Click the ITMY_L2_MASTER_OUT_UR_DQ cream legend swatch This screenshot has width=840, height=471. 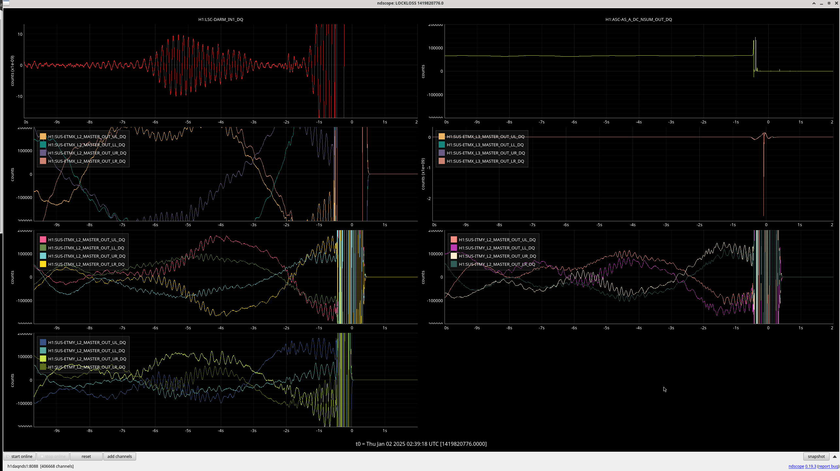(454, 256)
